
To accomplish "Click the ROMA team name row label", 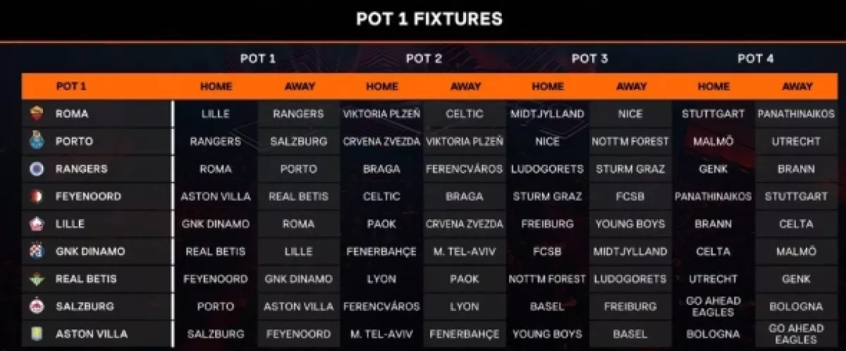I will pyautogui.click(x=72, y=113).
